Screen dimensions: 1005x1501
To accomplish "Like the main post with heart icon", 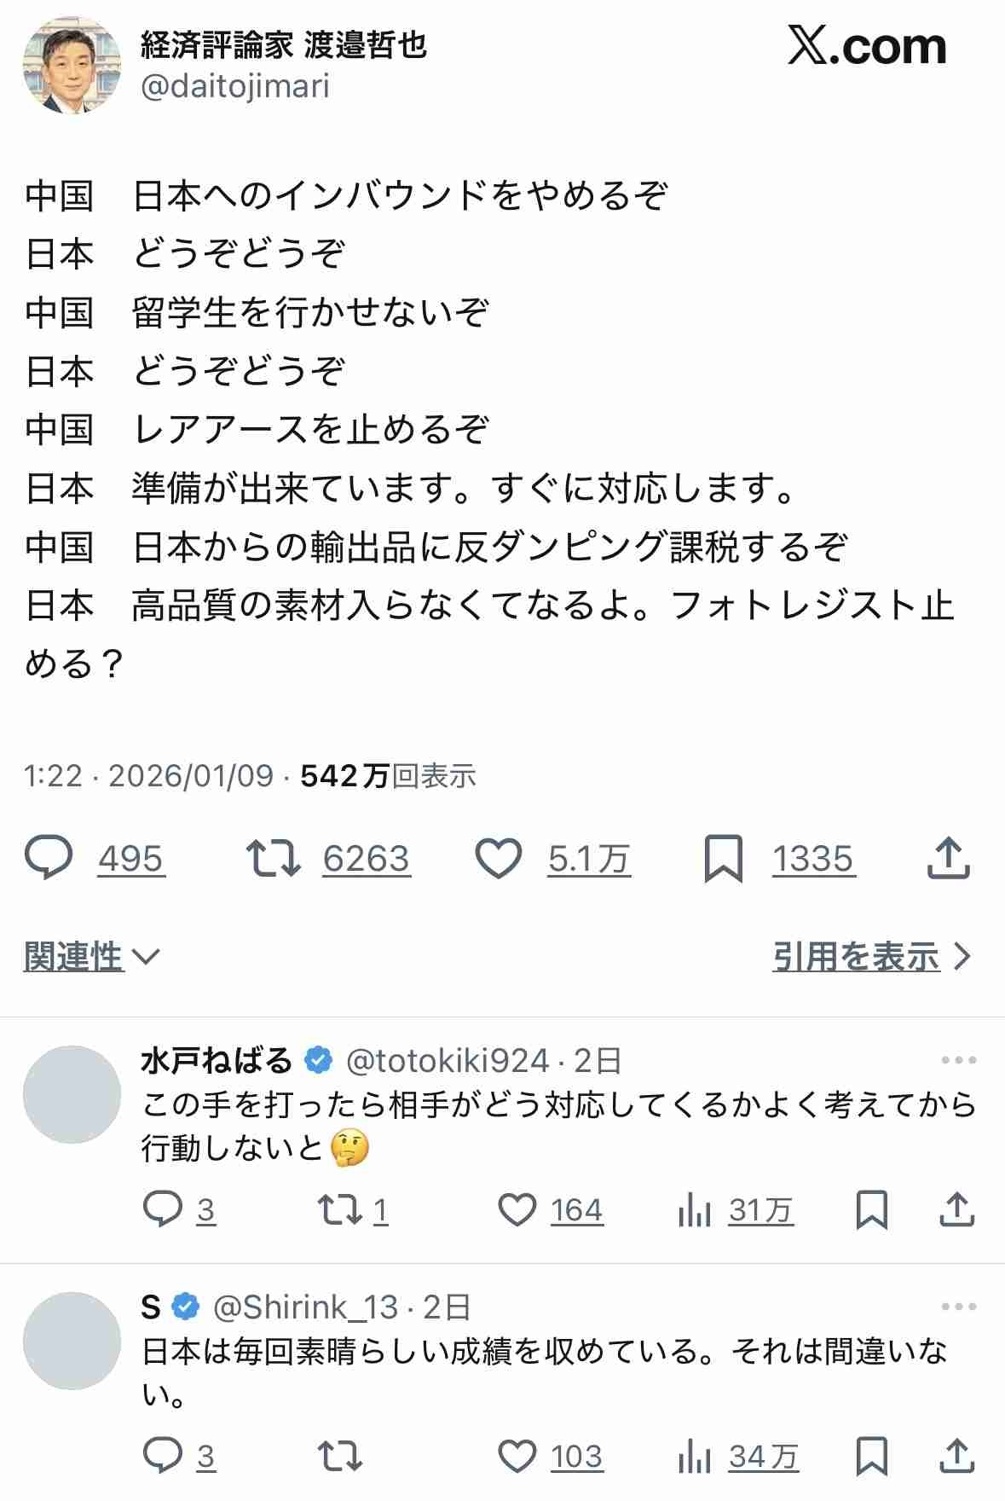I will [498, 858].
